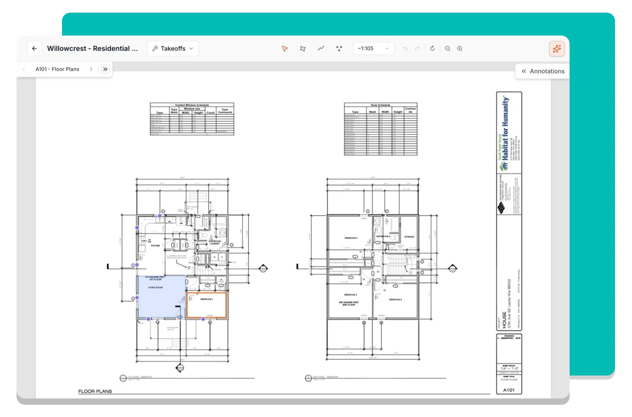Click the BEDROOM 3 room label
The height and width of the screenshot is (417, 632).
[350, 295]
